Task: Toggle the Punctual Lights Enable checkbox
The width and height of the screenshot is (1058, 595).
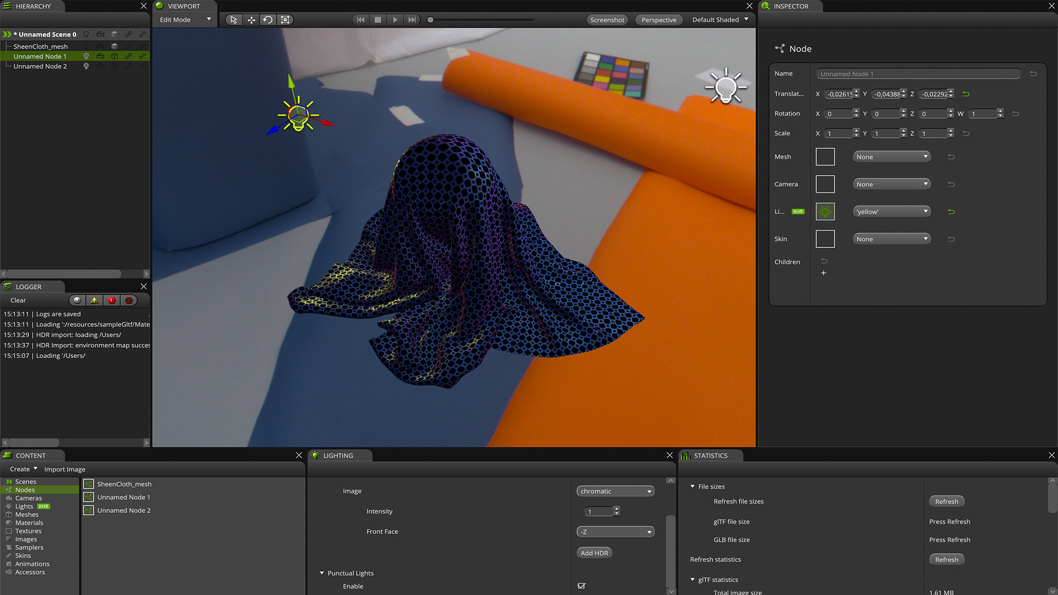Action: pyautogui.click(x=581, y=586)
